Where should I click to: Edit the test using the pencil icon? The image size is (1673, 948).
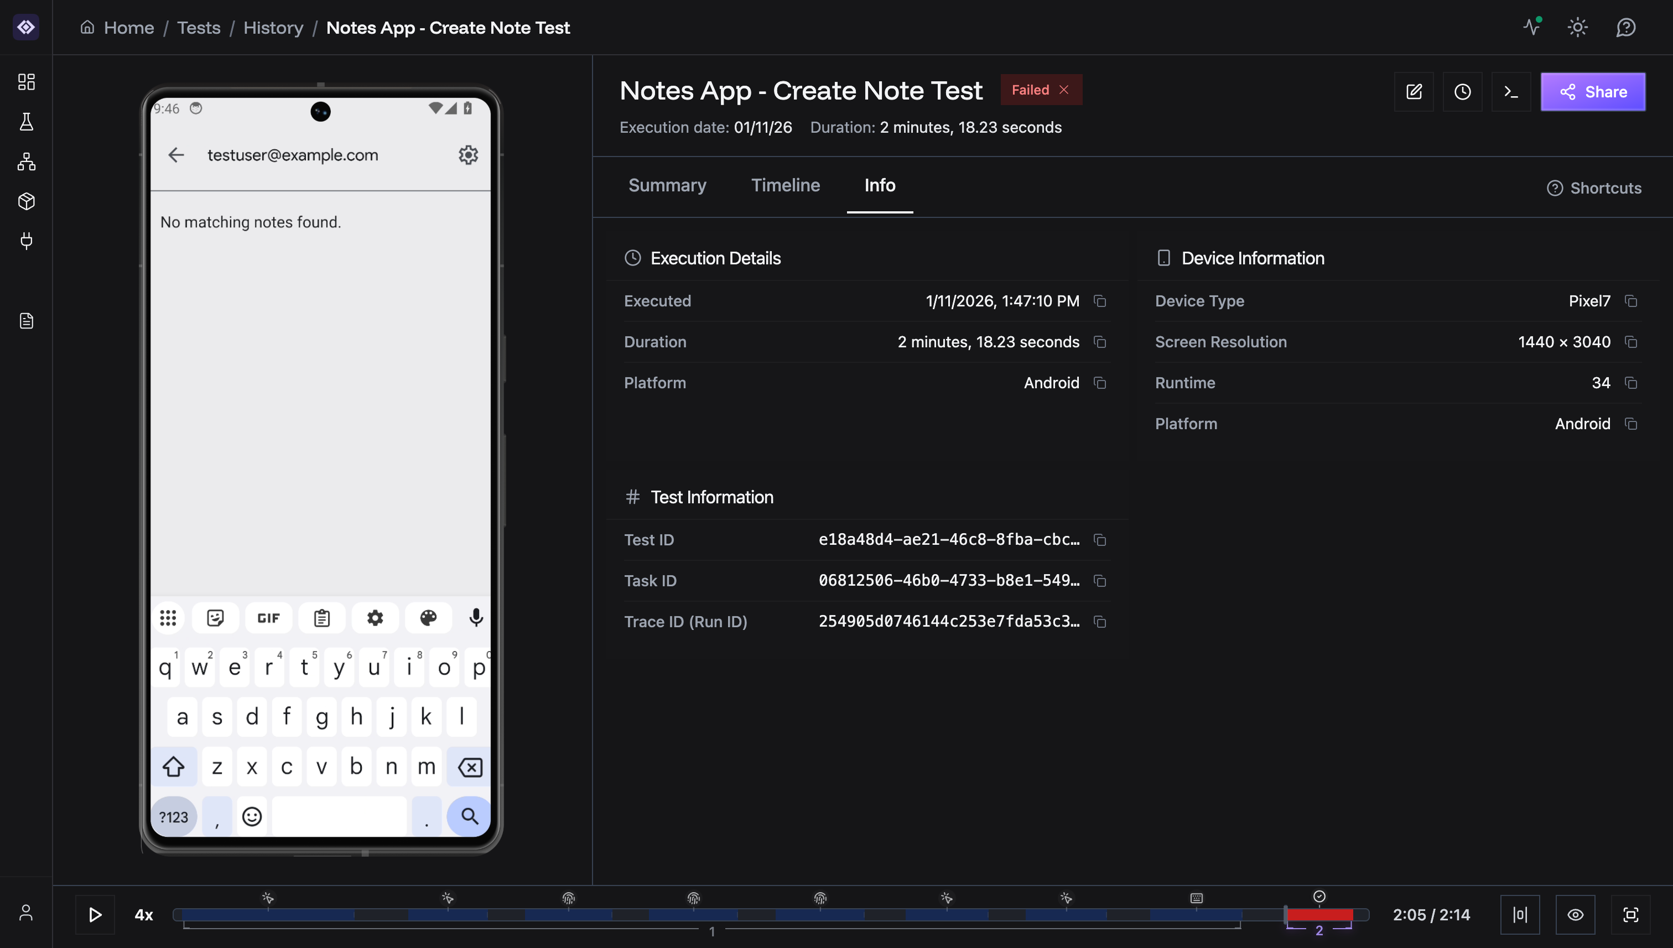coord(1414,91)
